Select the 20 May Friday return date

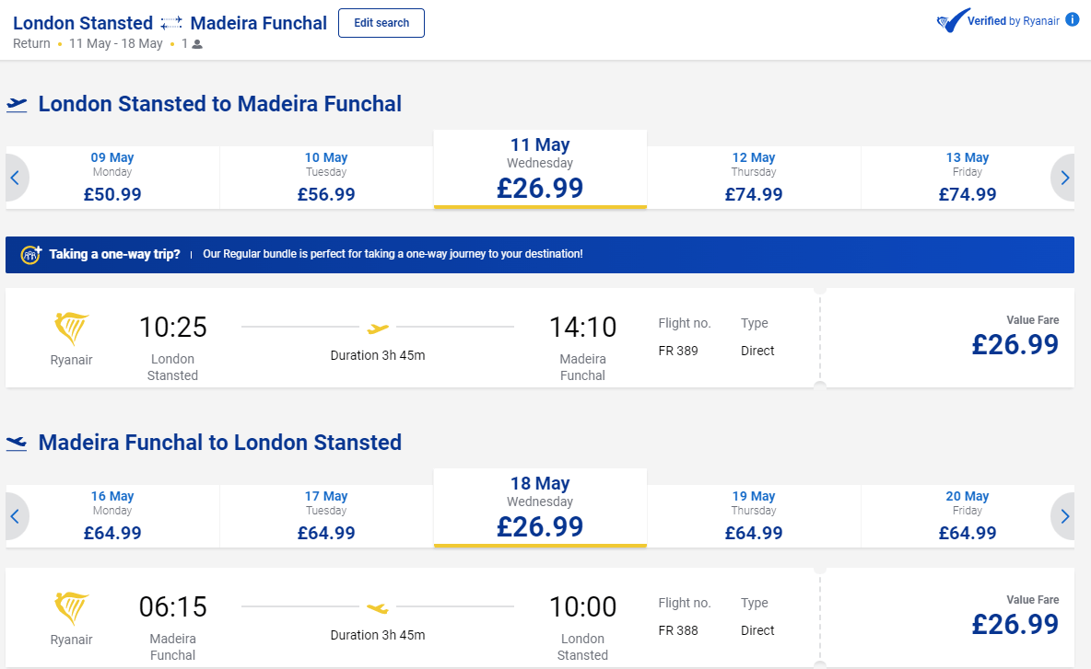[x=967, y=516]
